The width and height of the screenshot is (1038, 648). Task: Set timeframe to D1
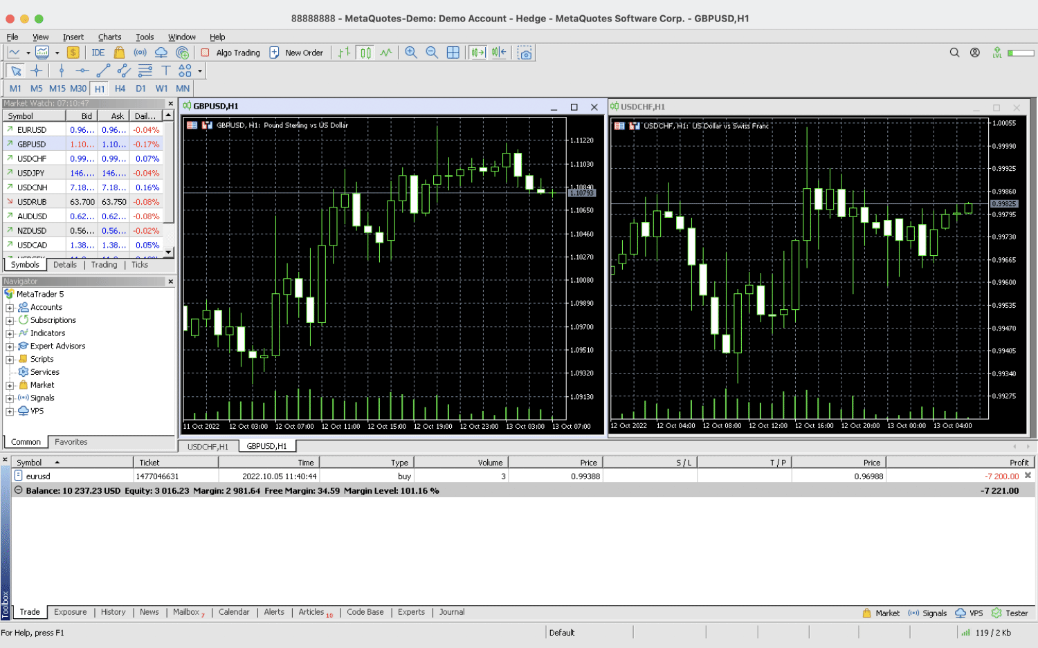coord(141,89)
